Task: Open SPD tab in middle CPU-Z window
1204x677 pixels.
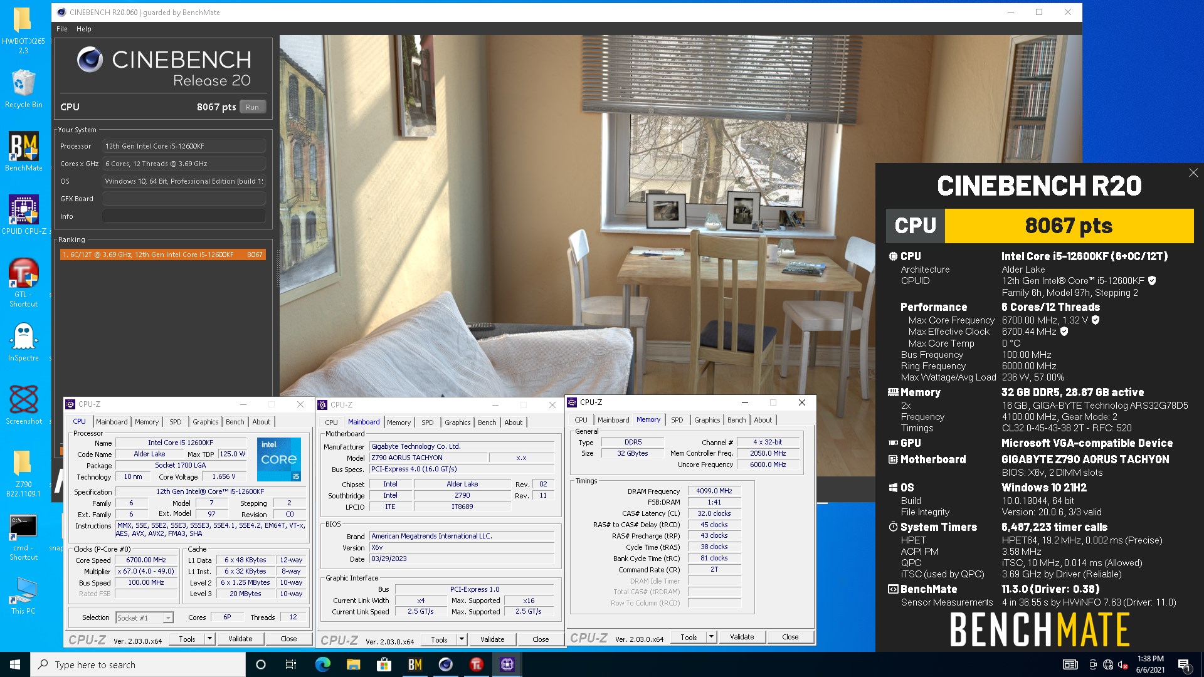Action: pos(427,422)
